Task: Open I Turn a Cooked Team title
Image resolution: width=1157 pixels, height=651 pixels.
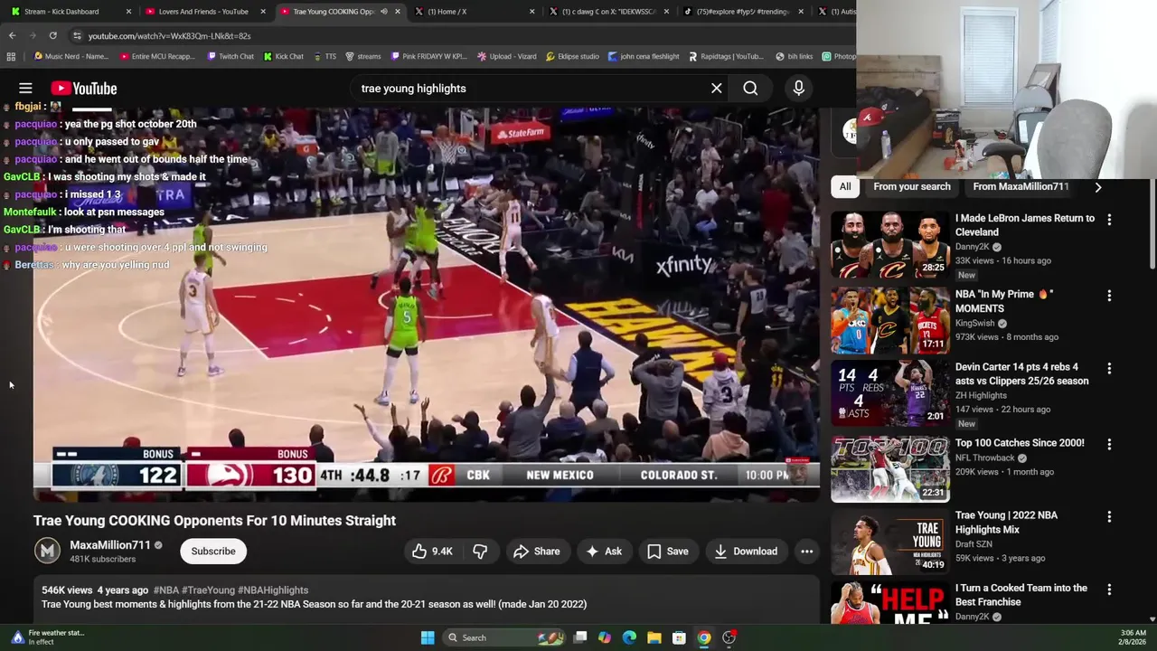Action: point(1021,595)
